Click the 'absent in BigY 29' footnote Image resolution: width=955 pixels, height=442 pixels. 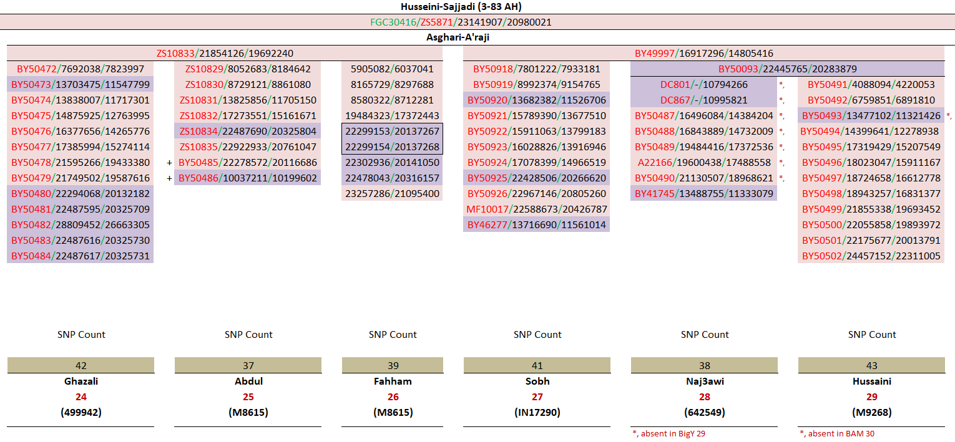[x=668, y=433]
